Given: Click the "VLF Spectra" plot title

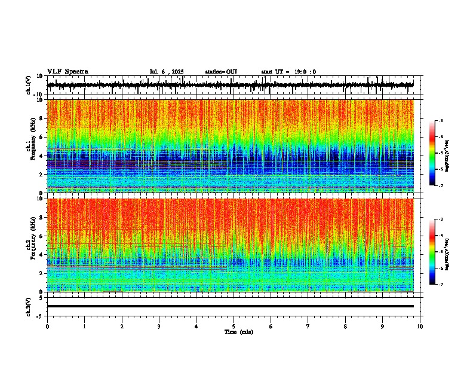Looking at the screenshot, I should click(67, 72).
